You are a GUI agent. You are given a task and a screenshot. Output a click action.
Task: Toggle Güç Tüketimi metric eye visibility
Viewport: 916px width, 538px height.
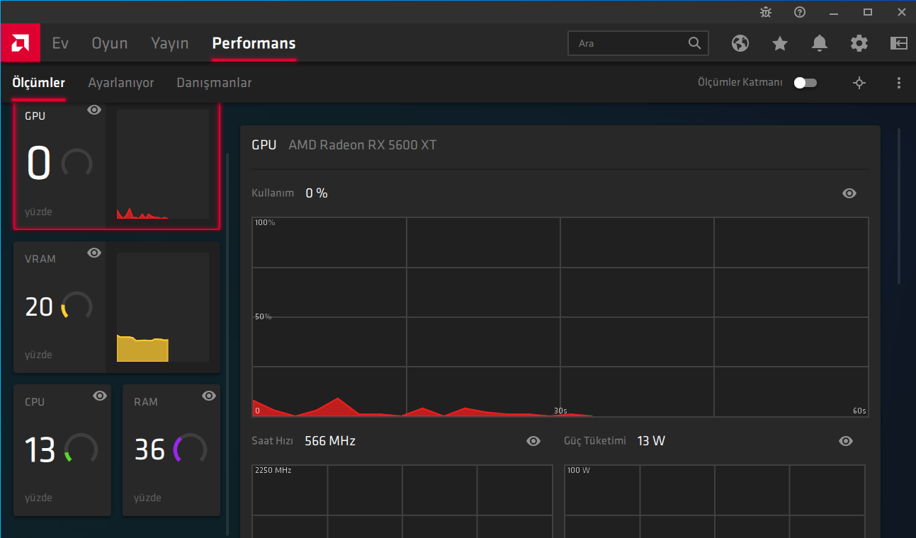pos(846,441)
